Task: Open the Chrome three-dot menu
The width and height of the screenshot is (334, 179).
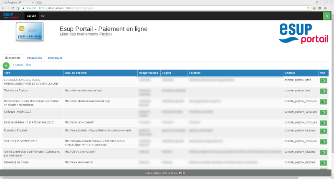Action: tap(330, 8)
